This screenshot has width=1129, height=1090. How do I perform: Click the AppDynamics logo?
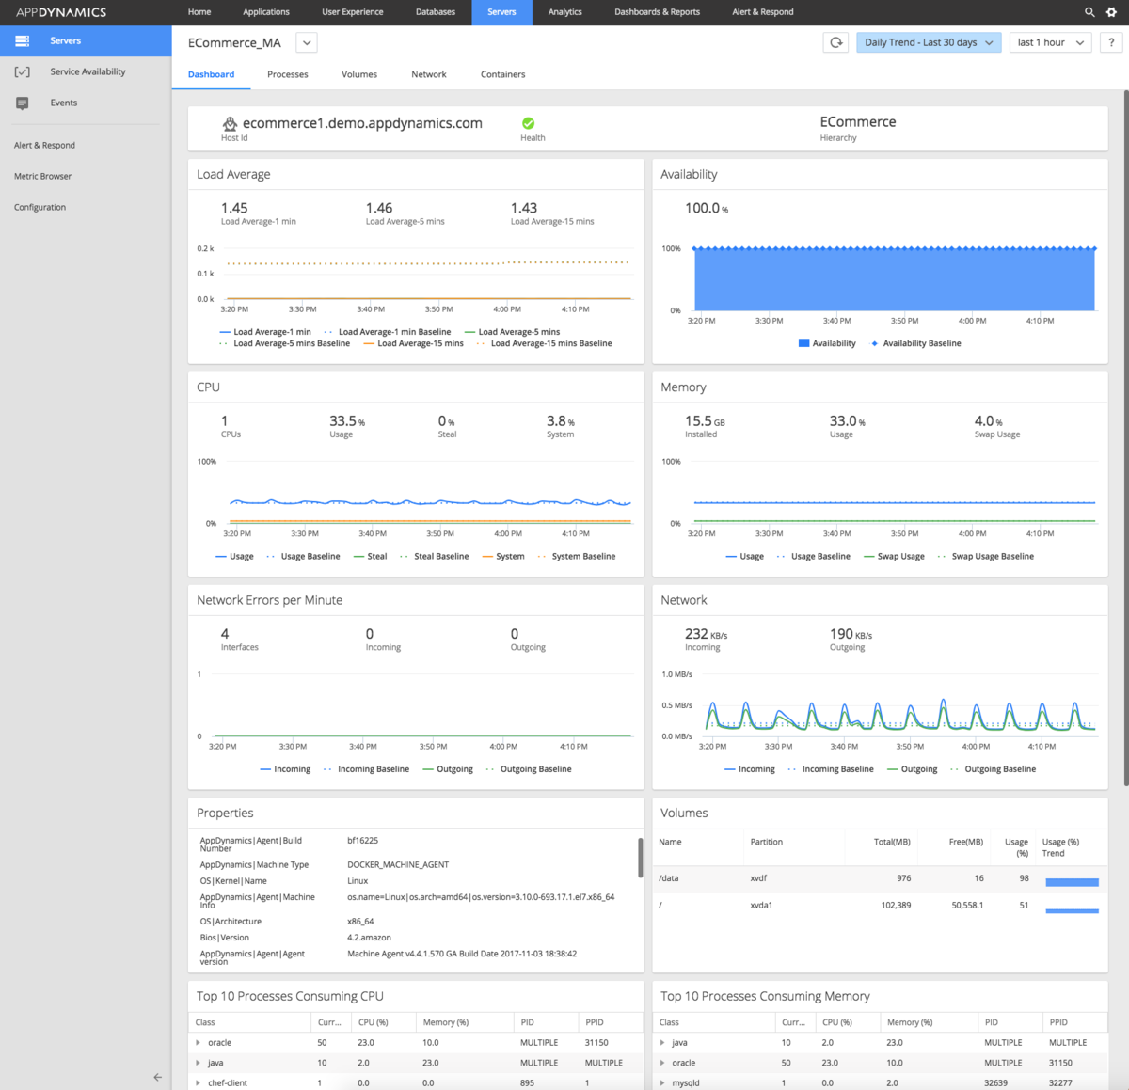click(61, 12)
